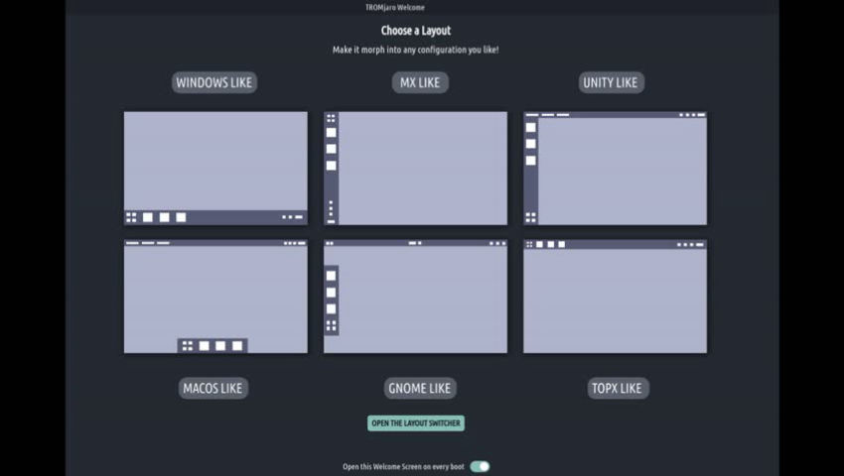The width and height of the screenshot is (844, 476).
Task: Click the WINDOWS LIKE label button
Action: (x=214, y=82)
